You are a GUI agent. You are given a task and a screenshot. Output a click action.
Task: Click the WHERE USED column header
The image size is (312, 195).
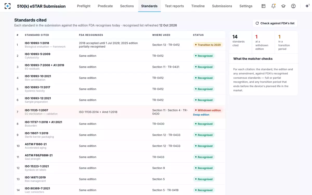161,35
